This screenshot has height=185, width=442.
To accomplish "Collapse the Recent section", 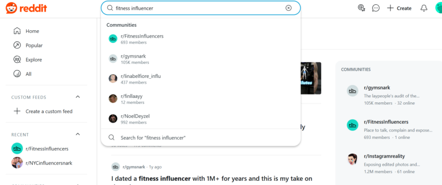I will click(x=78, y=134).
